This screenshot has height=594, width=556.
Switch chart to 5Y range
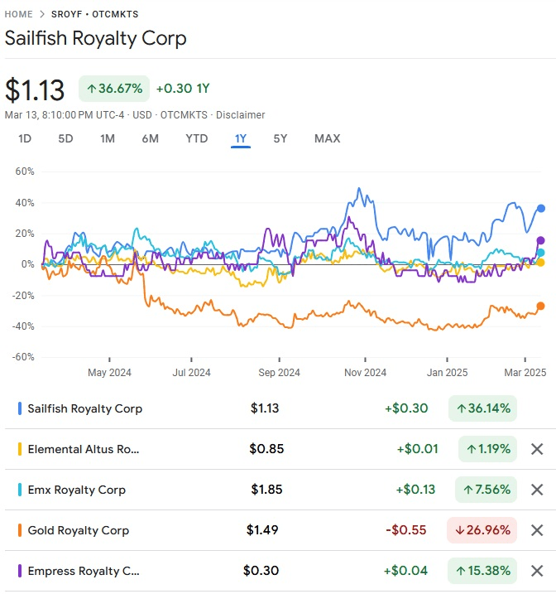pos(280,138)
